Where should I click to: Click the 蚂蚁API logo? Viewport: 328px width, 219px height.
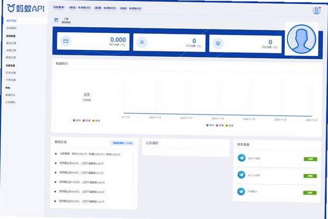tap(26, 8)
